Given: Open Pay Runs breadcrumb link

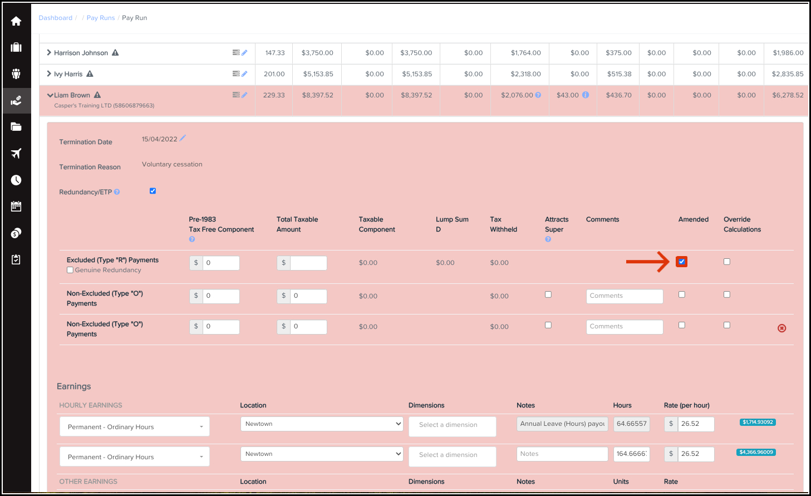Looking at the screenshot, I should [101, 18].
